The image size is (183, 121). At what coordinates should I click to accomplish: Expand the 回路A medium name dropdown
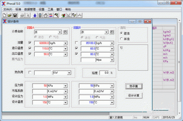60,32
